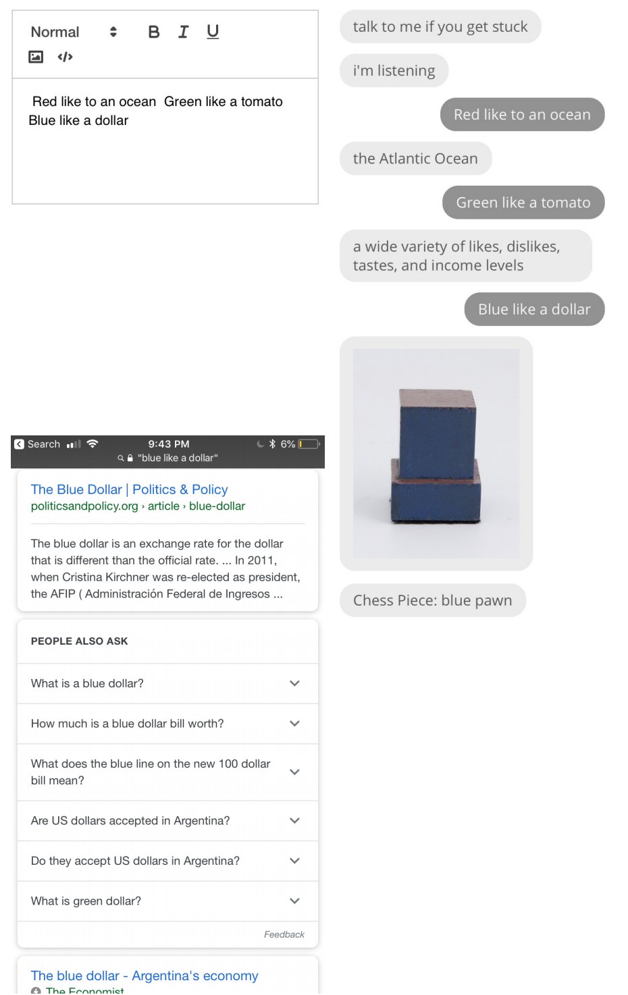Screen dimensions: 628x995
Task: Click the "blue like a dollar" address bar
Action: pyautogui.click(x=178, y=458)
